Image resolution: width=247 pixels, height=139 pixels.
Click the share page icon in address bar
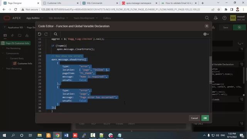click(213, 9)
